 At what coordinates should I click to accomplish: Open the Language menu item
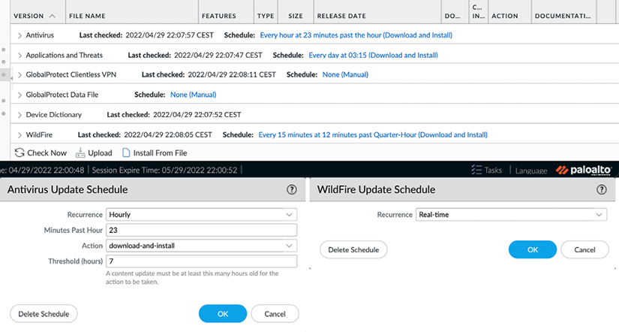point(531,171)
